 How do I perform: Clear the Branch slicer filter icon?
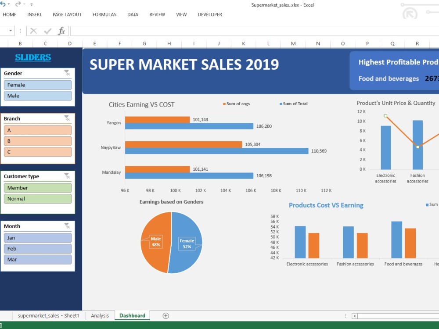(67, 118)
